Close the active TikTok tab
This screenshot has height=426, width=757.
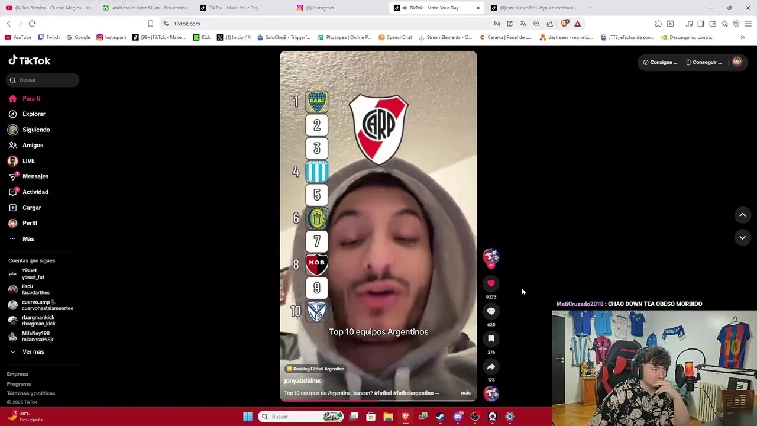(478, 8)
